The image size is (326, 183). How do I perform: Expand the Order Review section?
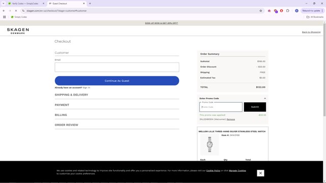coord(117,125)
